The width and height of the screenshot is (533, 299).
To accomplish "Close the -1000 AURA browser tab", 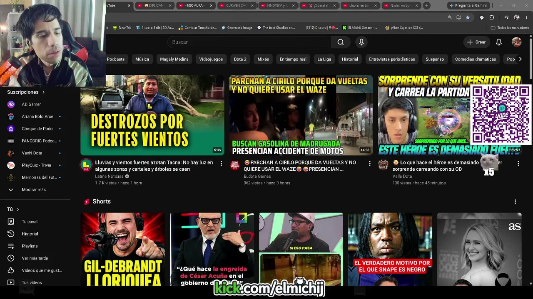I will (211, 5).
